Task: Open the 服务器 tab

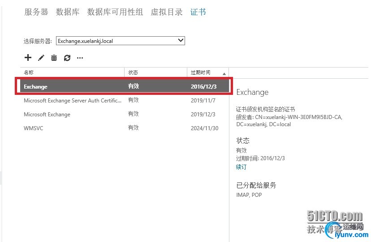Action: coord(36,12)
